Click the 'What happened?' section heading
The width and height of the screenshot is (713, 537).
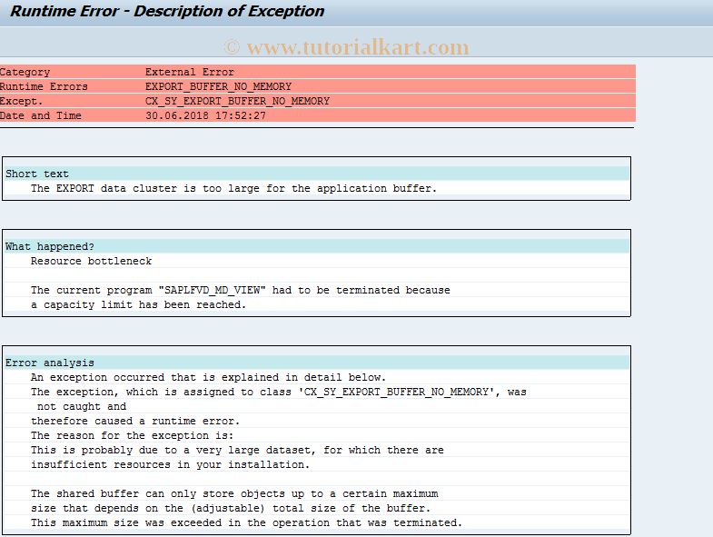click(x=50, y=246)
